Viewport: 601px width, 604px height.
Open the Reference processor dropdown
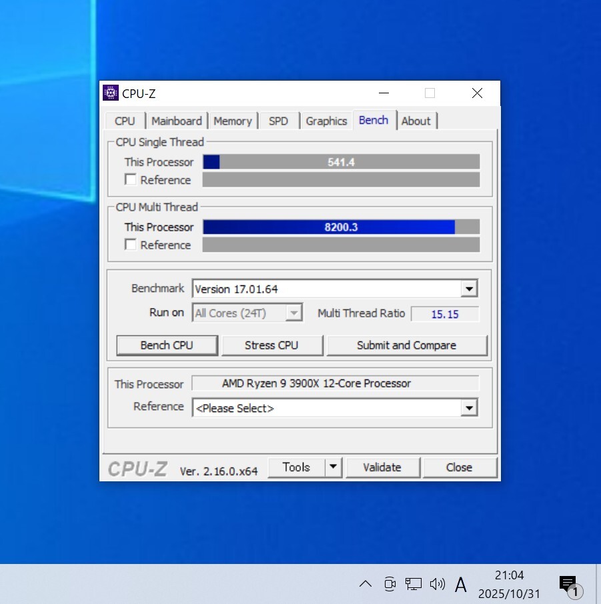click(x=470, y=408)
